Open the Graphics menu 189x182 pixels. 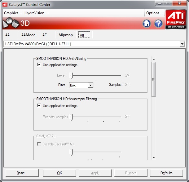(13, 13)
